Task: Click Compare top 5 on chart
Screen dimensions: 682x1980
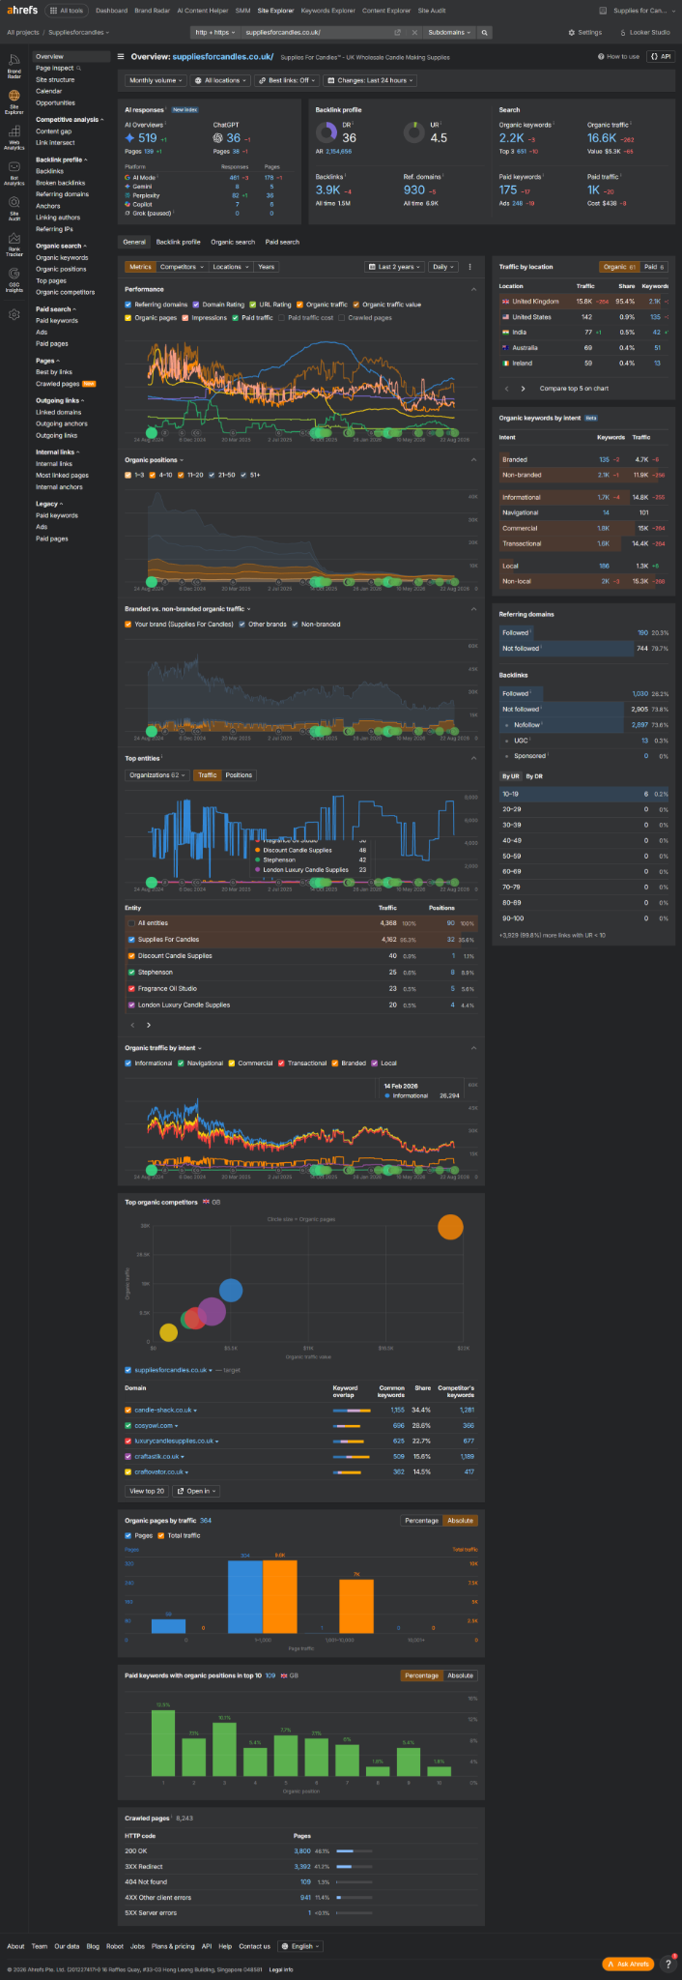Action: point(574,389)
